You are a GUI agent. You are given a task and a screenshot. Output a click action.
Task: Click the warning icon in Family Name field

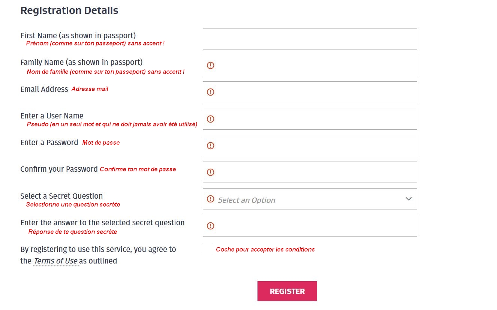211,66
